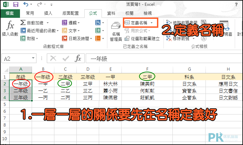Click the Save icon in quick access toolbar

point(16,4)
